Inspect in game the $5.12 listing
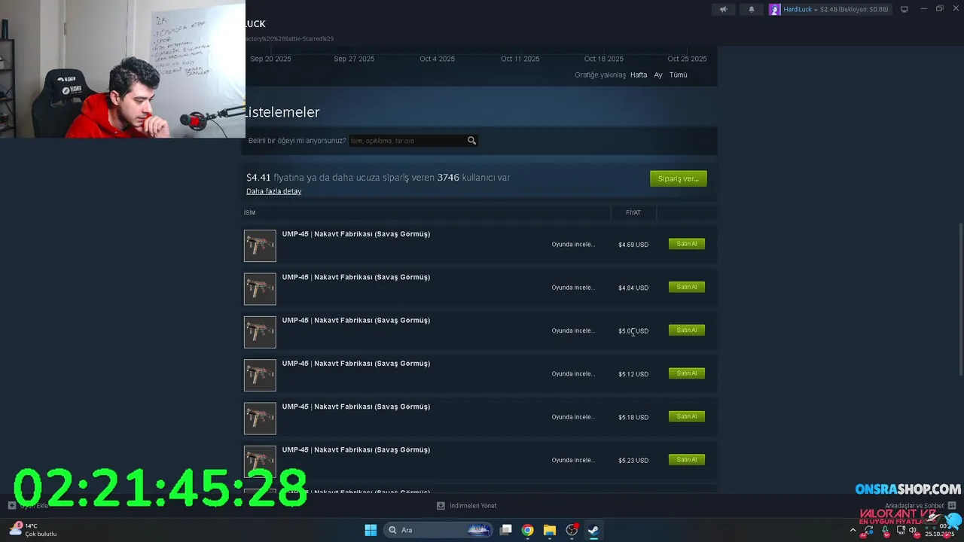The height and width of the screenshot is (542, 964). [x=573, y=374]
